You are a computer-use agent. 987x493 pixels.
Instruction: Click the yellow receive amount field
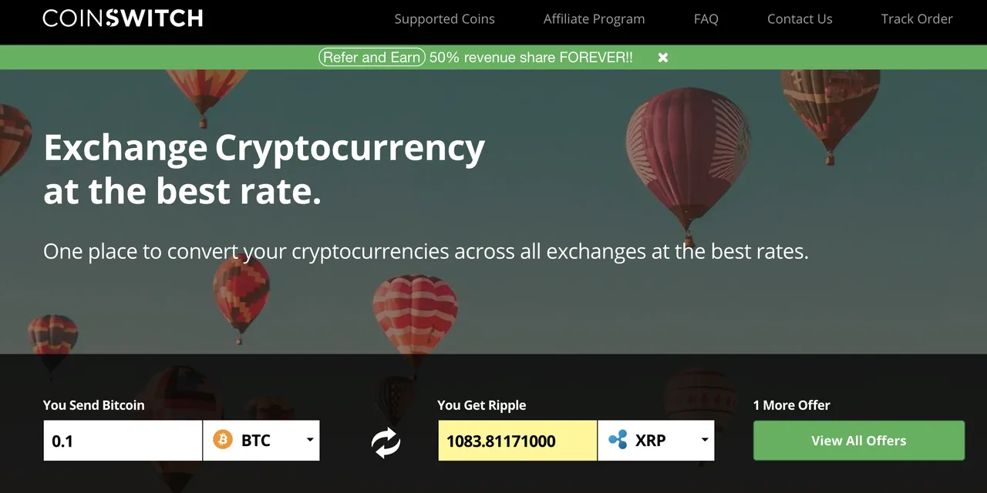tap(517, 441)
